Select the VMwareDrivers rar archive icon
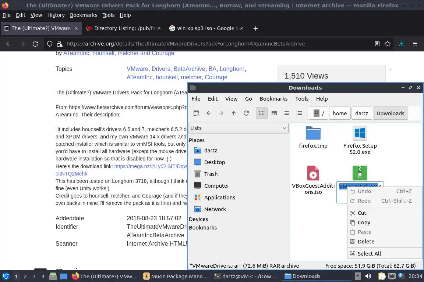The image size is (424, 282). pyautogui.click(x=360, y=173)
